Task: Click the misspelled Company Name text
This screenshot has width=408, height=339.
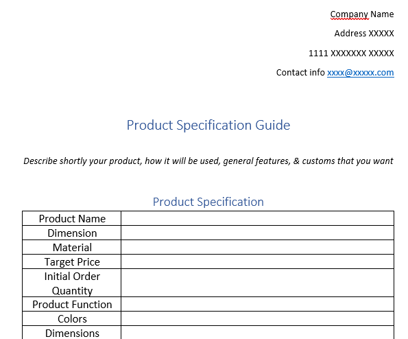Action: coord(362,14)
